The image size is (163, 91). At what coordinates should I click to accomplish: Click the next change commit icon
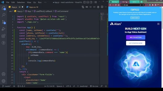94,7
